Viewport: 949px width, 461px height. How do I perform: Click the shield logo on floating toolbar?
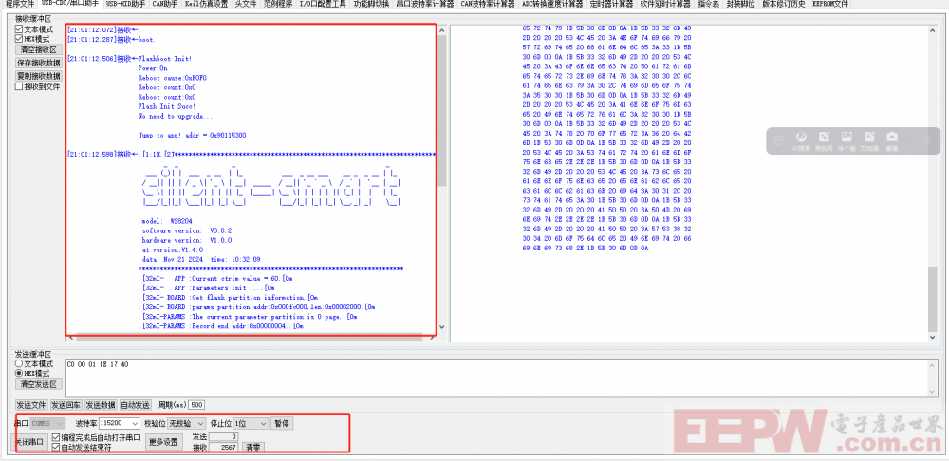coord(779,140)
